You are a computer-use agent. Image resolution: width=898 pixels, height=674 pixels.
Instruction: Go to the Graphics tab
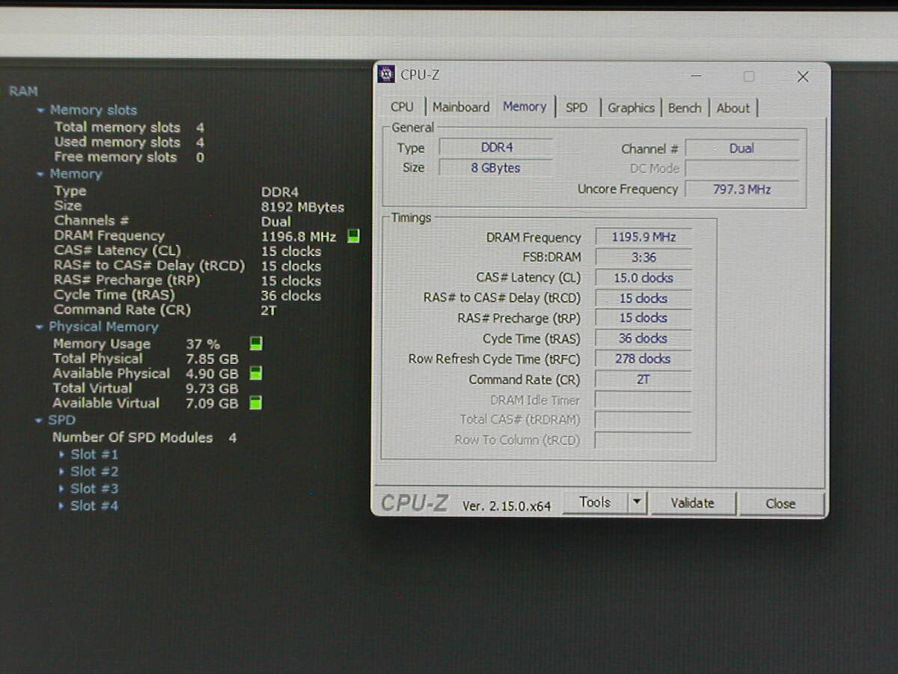pyautogui.click(x=631, y=108)
